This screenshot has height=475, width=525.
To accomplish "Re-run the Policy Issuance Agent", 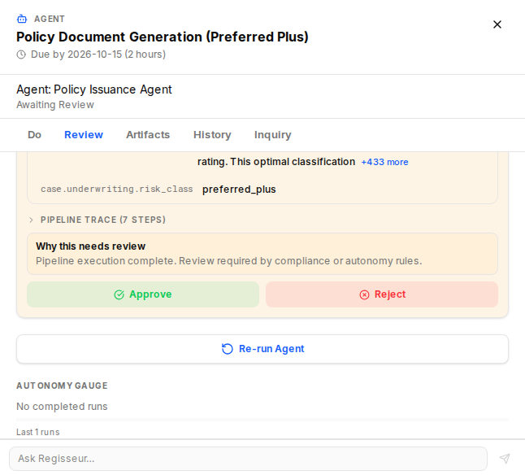I will tap(262, 349).
